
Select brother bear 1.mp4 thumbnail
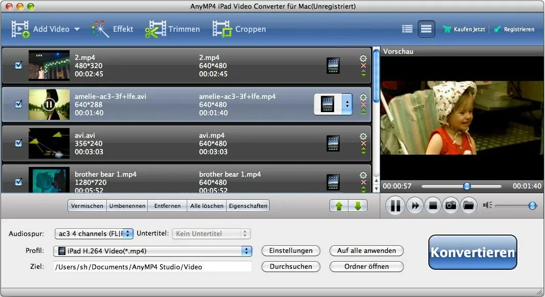tap(49, 180)
